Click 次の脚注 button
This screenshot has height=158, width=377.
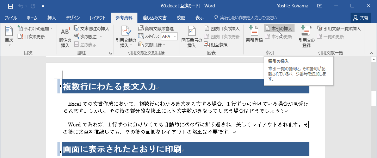tap(85, 37)
